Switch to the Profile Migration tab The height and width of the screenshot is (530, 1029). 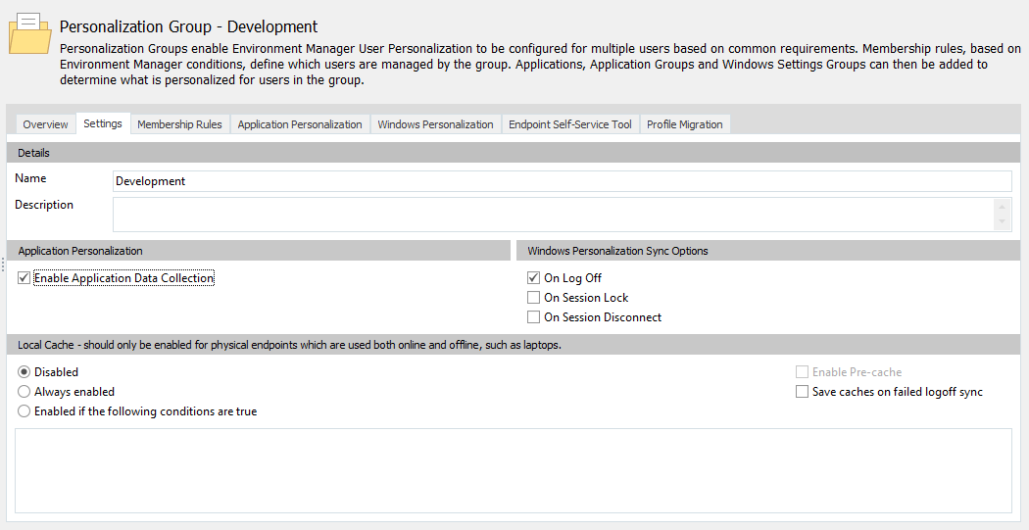pyautogui.click(x=684, y=124)
